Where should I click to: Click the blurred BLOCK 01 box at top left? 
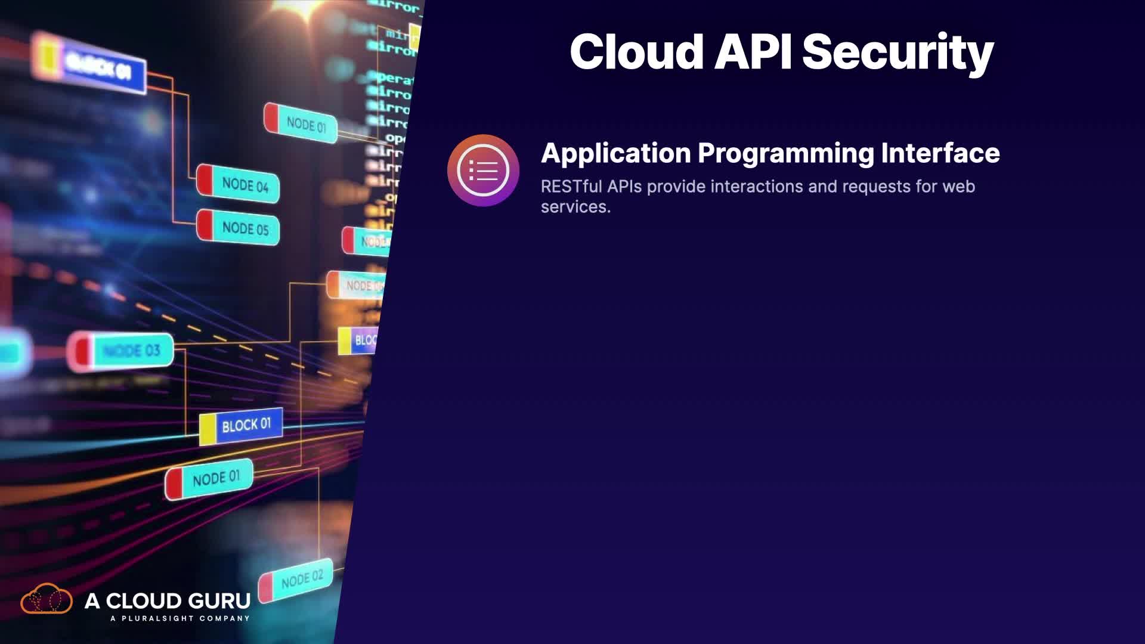pos(98,67)
